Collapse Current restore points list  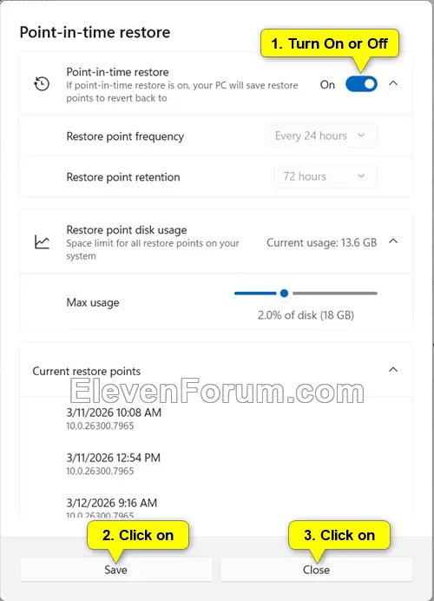[x=393, y=370]
